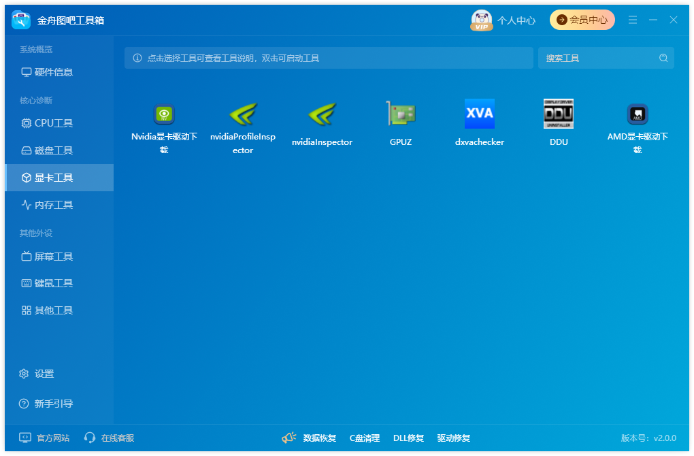694x456 pixels.
Task: Open the hamburger menu in title bar
Action: (633, 20)
